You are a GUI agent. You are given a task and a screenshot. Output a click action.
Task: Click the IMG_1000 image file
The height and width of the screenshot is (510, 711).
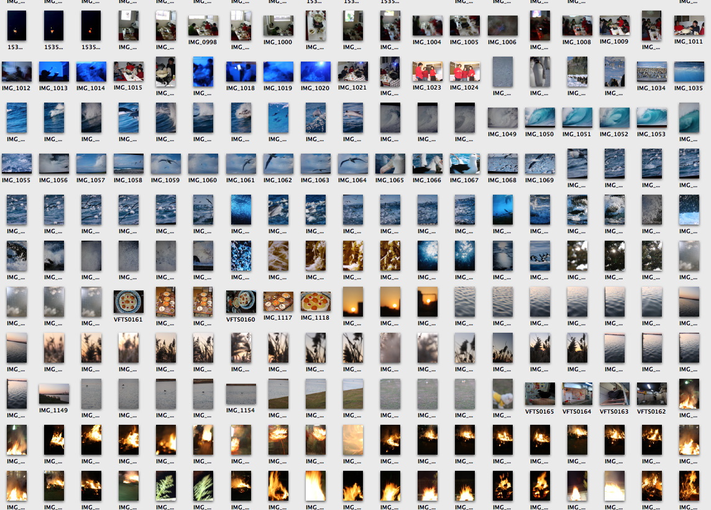[278, 26]
